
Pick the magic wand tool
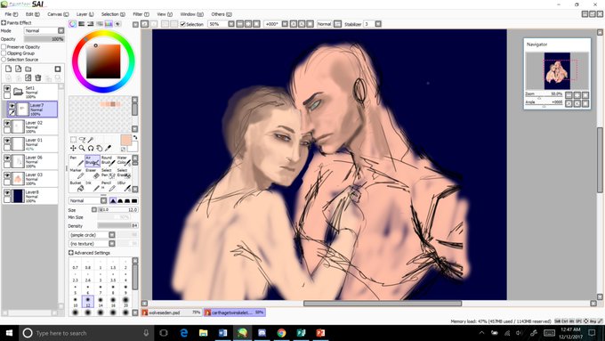click(x=90, y=140)
